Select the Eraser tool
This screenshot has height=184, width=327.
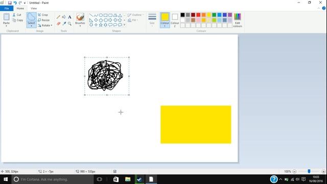[x=58, y=24]
